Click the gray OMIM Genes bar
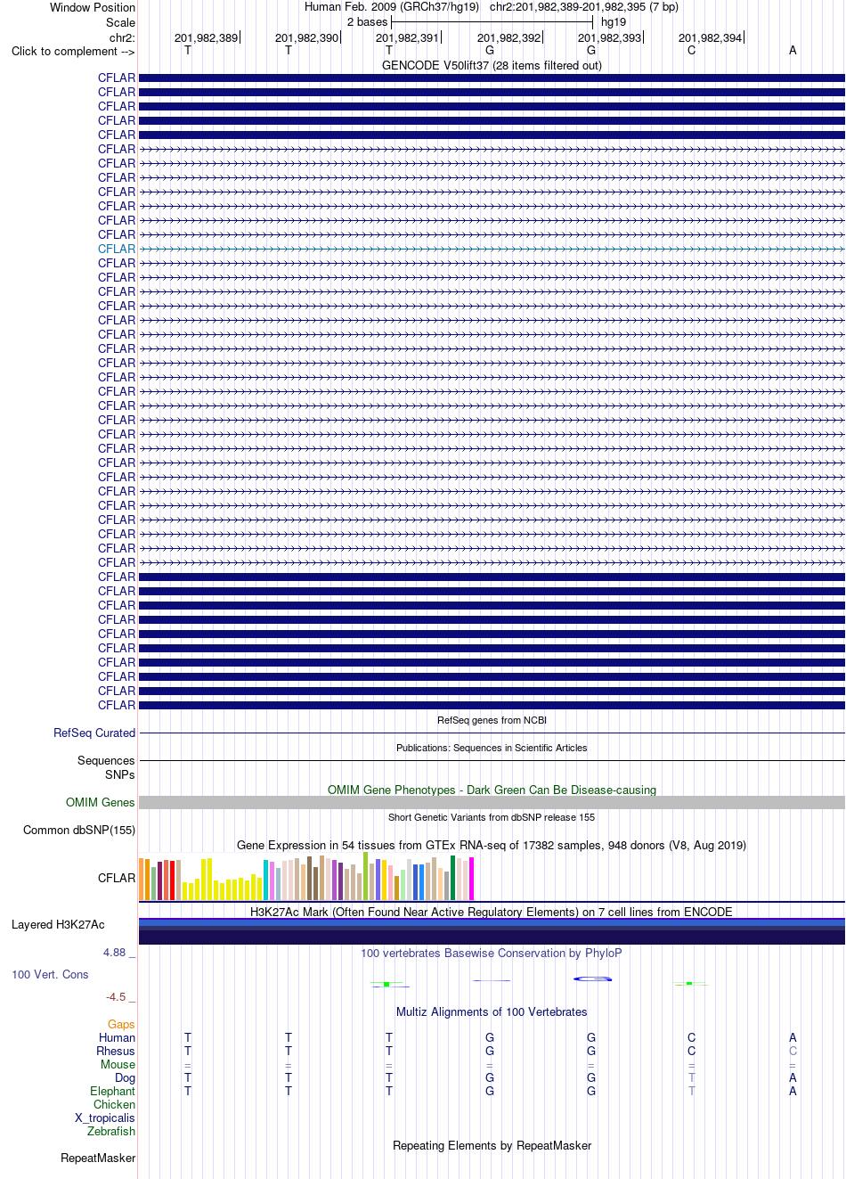 pos(492,802)
